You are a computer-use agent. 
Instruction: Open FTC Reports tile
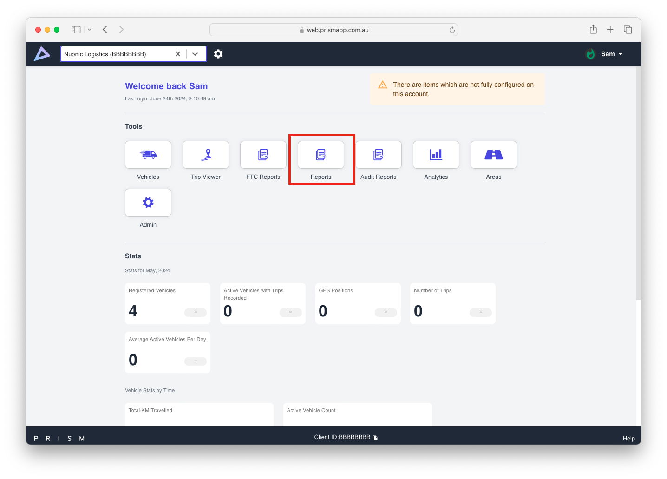(x=263, y=155)
